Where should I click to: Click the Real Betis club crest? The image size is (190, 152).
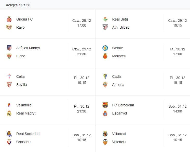pos(105,19)
